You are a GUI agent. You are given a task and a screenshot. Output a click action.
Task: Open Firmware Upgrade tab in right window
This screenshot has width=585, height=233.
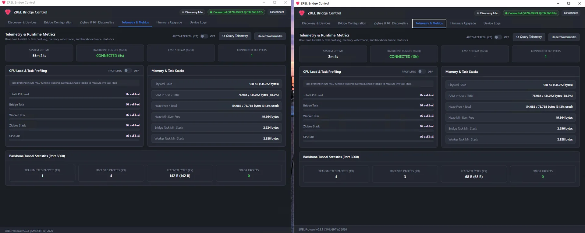pyautogui.click(x=463, y=23)
